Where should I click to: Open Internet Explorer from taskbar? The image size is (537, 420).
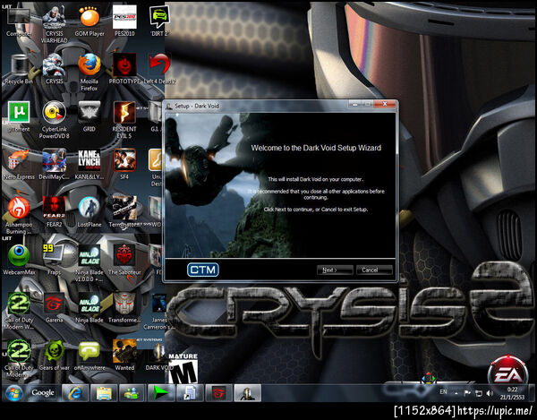pos(75,393)
